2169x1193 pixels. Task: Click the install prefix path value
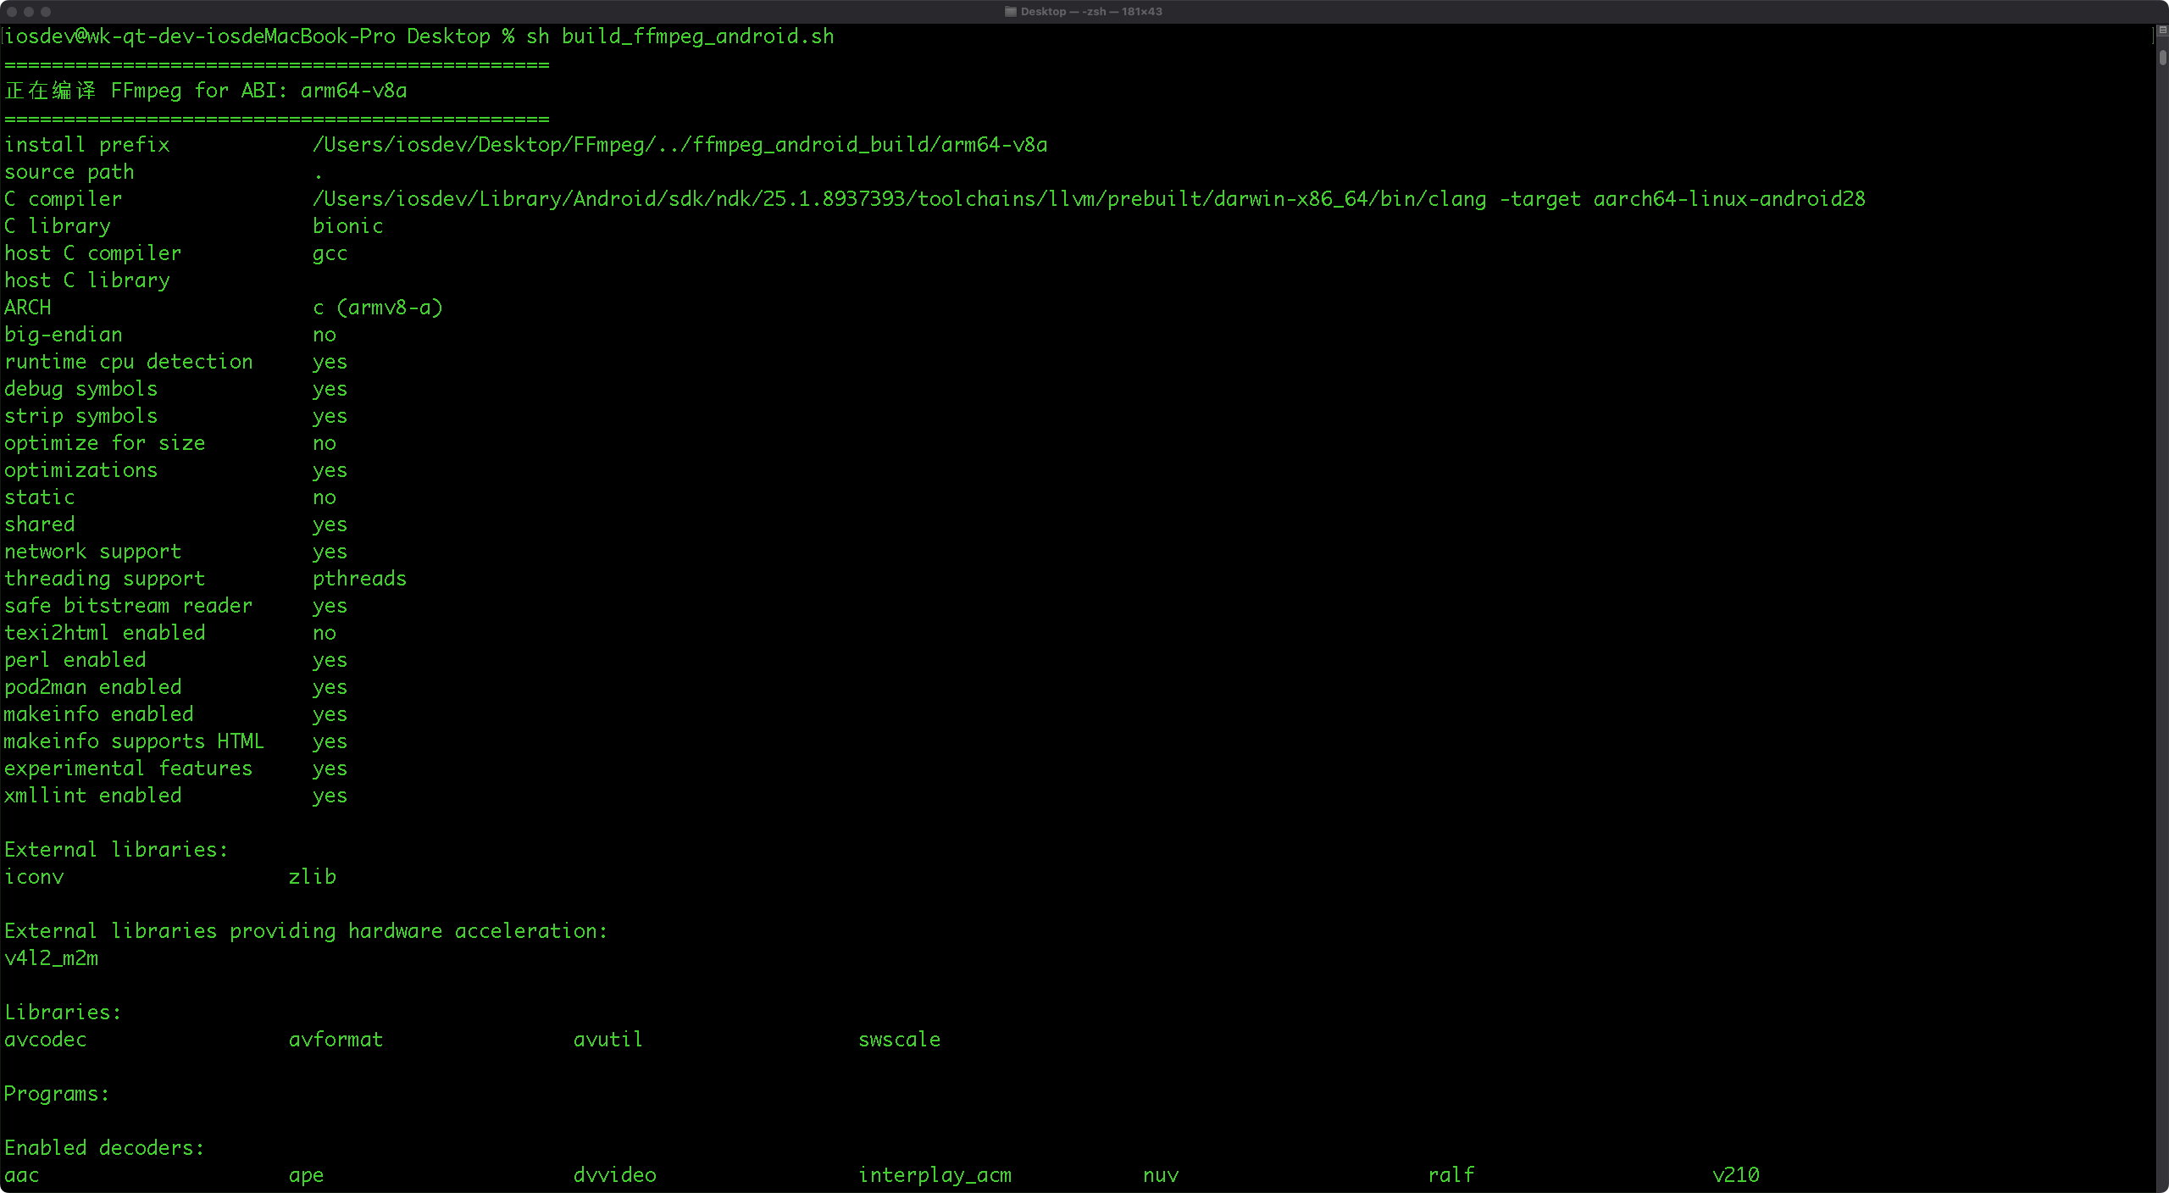[x=680, y=145]
